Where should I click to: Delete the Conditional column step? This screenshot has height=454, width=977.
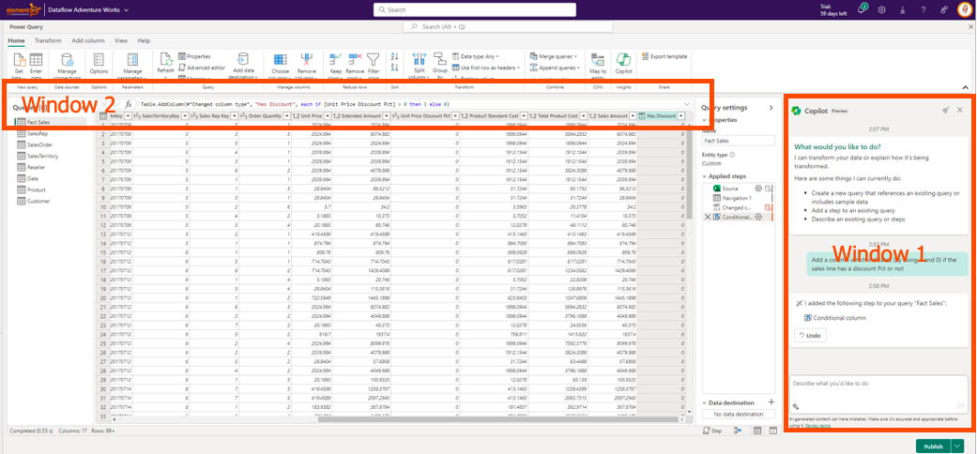point(708,217)
